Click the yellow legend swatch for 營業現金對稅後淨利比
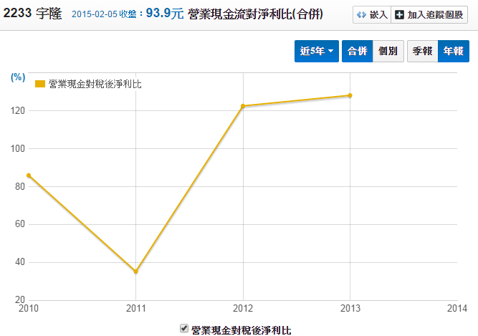 coord(40,84)
